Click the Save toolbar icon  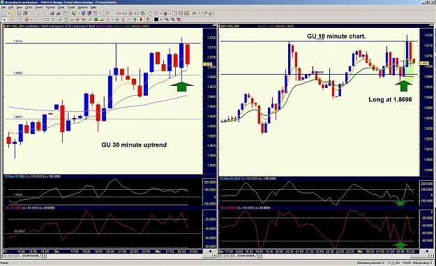point(20,13)
